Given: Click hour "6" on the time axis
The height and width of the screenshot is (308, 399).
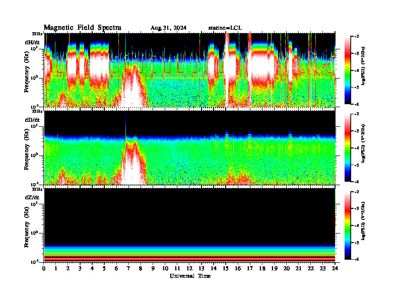Looking at the screenshot, I should coord(116,268).
